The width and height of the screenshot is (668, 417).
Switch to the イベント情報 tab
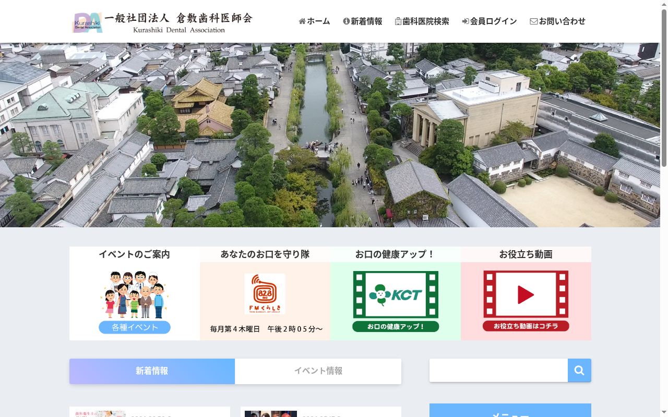[318, 371]
